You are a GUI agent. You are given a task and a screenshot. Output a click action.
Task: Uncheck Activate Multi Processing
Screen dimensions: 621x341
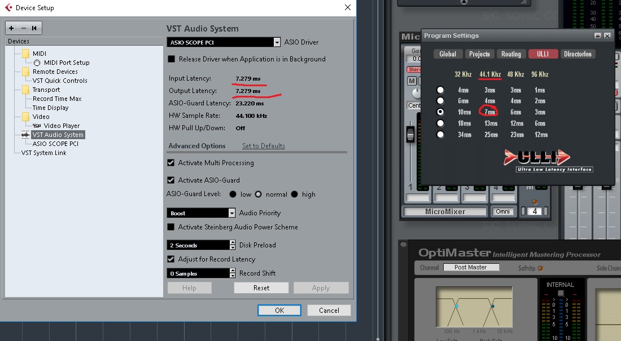(x=171, y=162)
